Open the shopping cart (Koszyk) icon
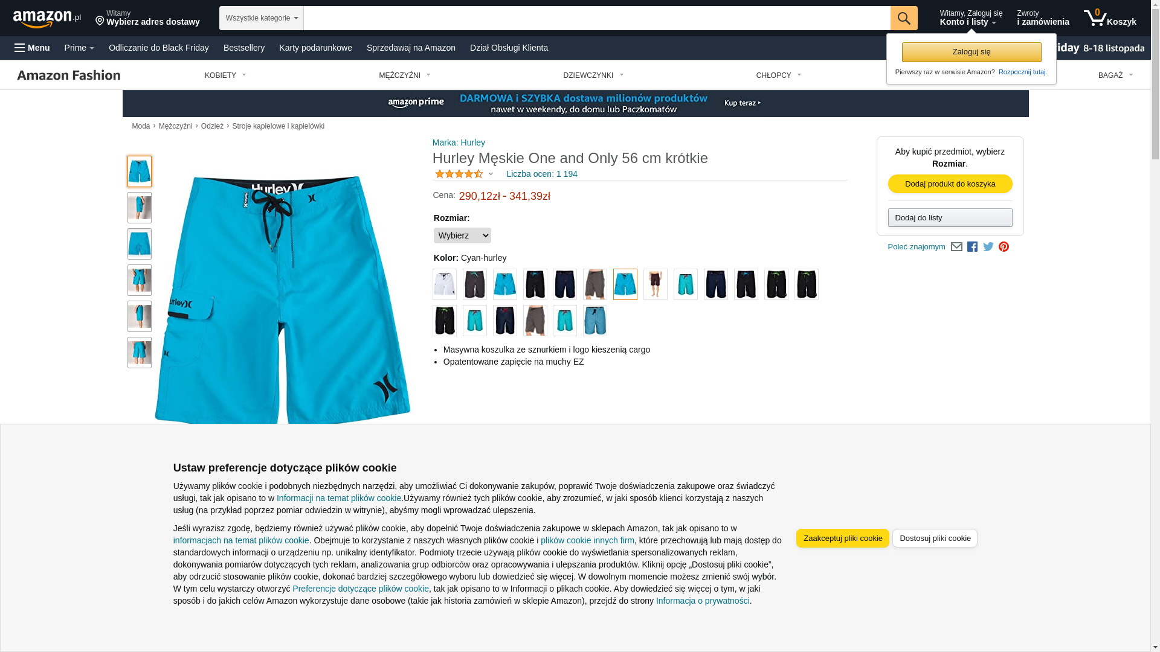Viewport: 1160px width, 652px height. click(1110, 18)
